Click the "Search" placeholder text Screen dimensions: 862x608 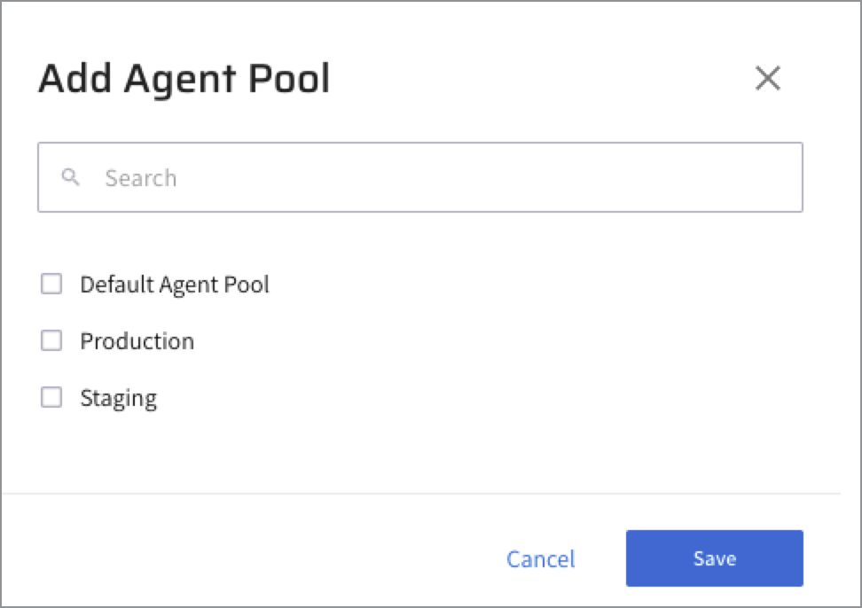(141, 178)
